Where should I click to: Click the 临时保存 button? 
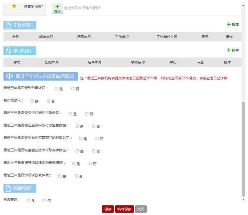[124, 209]
